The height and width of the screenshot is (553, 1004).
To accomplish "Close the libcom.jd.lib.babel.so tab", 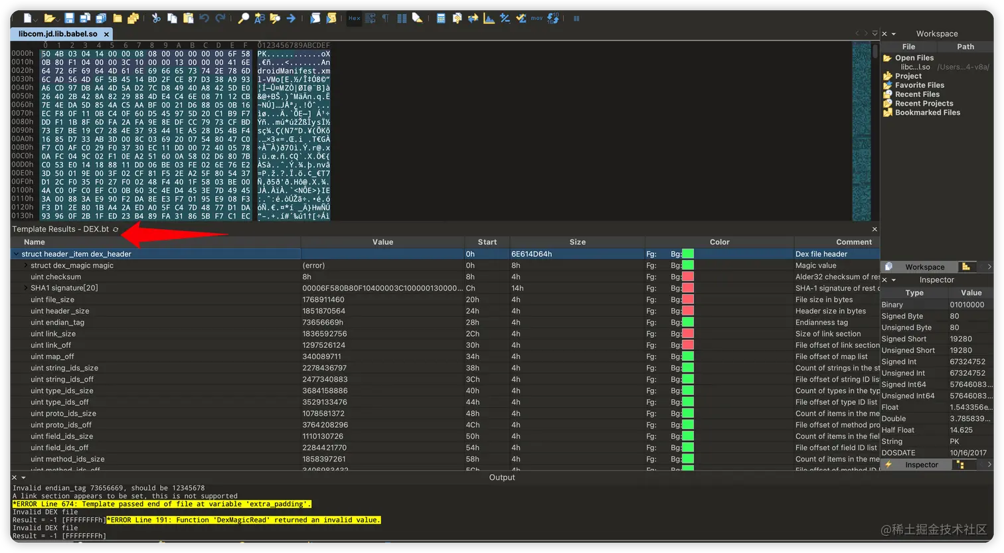I will click(x=106, y=34).
